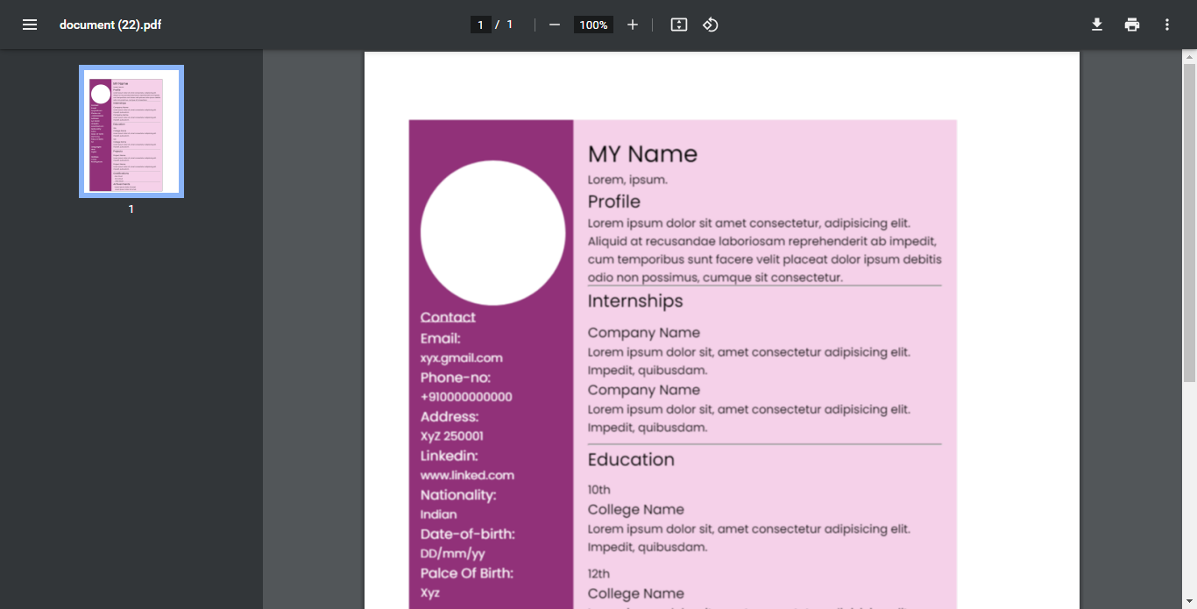Click the page number input field
Screen dimensions: 1197x609
pos(480,25)
